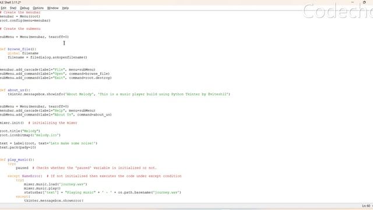Open the Options menu
This screenshot has height=210, width=373.
coord(38,8)
